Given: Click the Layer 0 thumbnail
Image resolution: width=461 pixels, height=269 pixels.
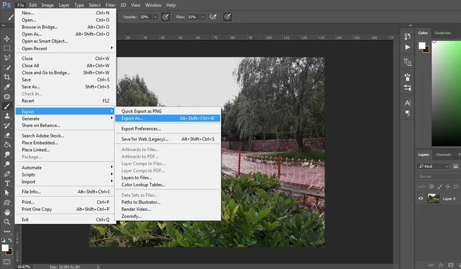Looking at the screenshot, I should tap(433, 199).
